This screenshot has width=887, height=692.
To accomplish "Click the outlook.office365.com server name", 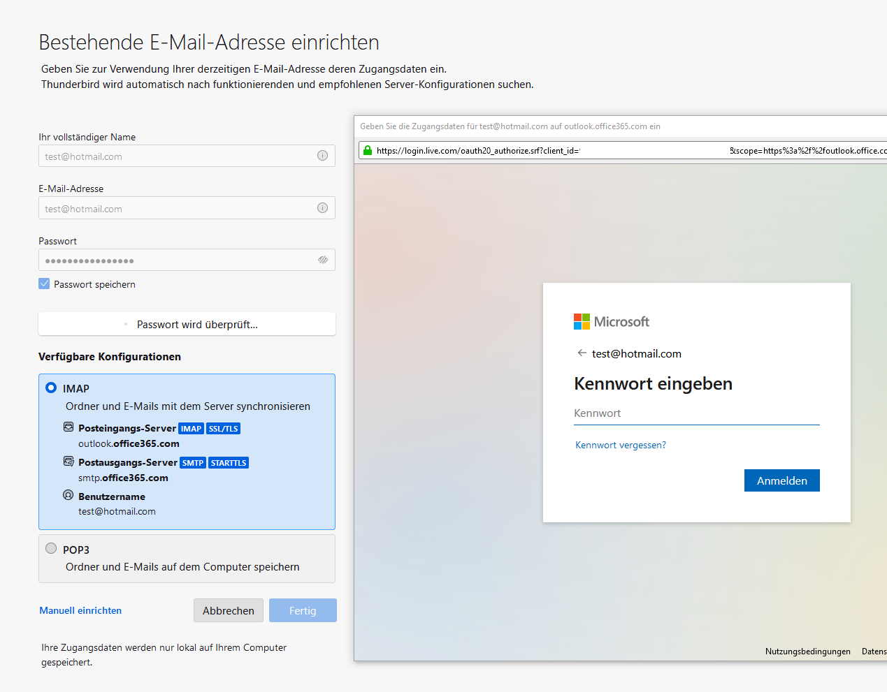I will (x=129, y=443).
